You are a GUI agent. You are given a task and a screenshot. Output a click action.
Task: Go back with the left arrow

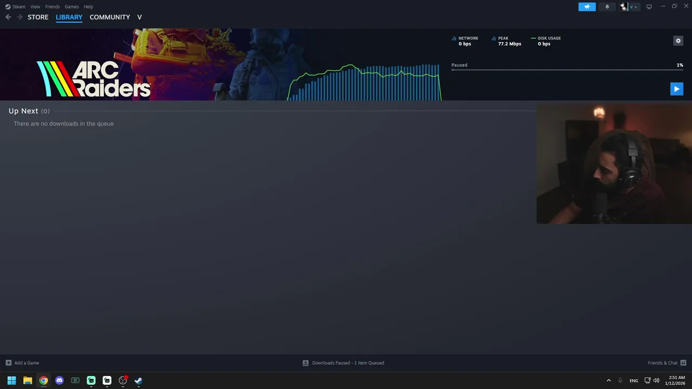pos(8,17)
